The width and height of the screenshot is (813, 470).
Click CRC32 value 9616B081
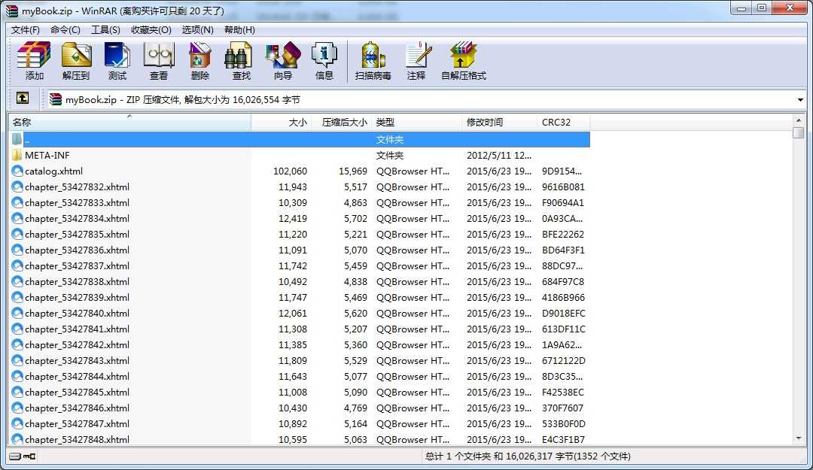click(563, 186)
